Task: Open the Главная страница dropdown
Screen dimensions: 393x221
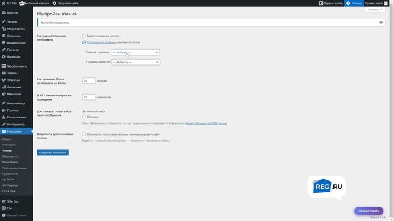Action: pos(135,52)
